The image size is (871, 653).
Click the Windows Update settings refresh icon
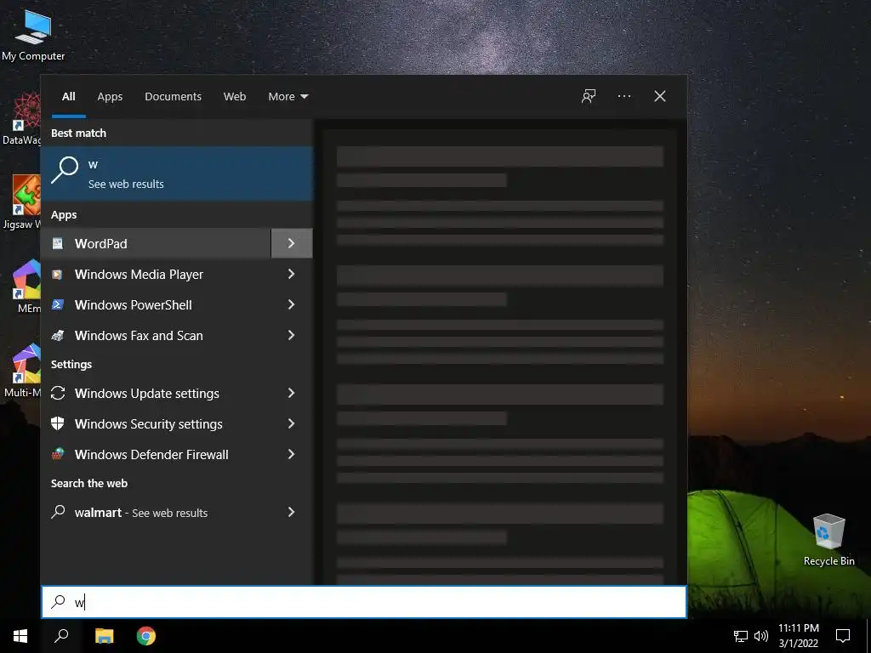coord(58,393)
